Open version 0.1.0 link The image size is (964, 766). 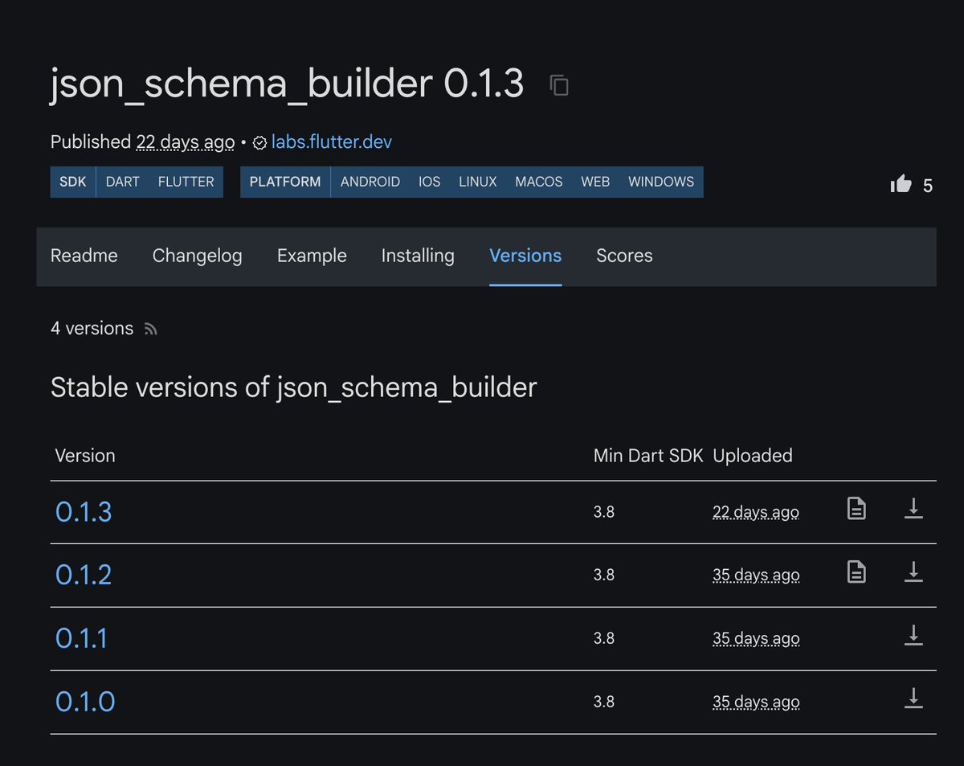tap(85, 702)
